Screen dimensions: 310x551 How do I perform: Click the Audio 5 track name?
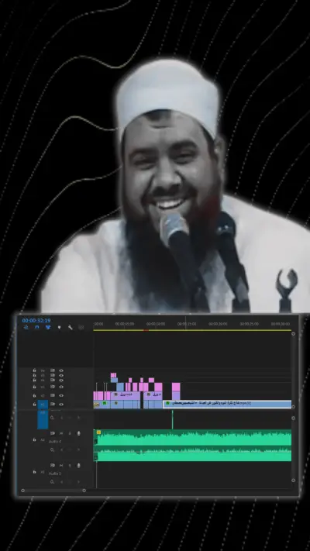click(55, 474)
